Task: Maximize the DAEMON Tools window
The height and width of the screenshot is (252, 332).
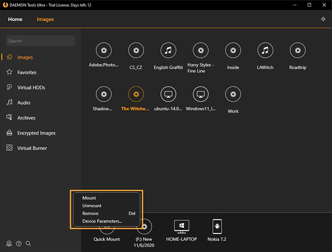Action: pyautogui.click(x=309, y=5)
